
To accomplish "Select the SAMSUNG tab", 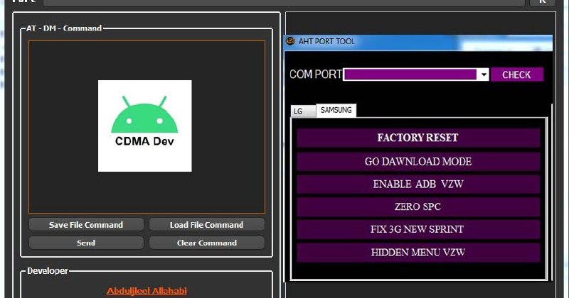I will (x=336, y=110).
